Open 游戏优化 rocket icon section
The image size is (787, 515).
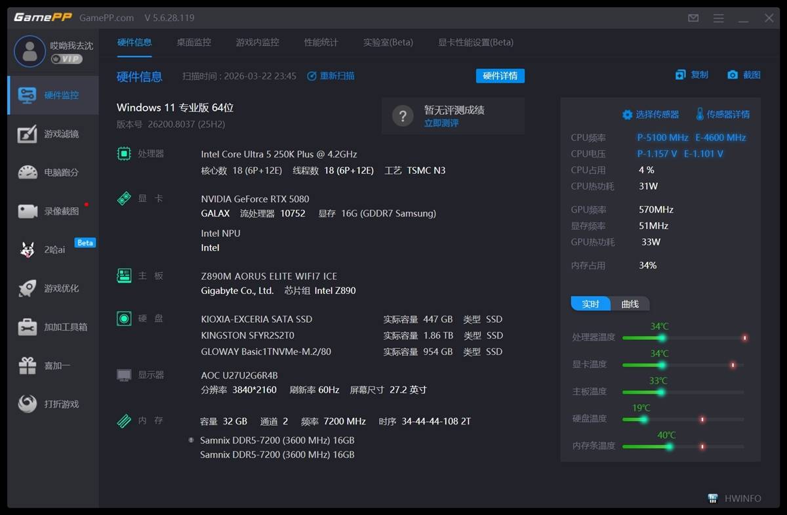click(x=52, y=289)
